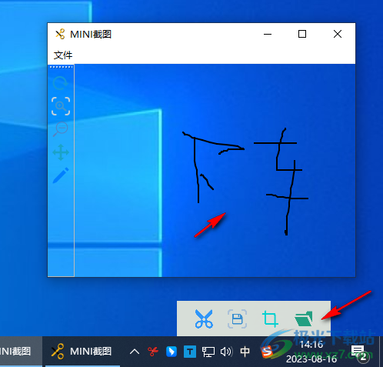Choose the move/pan arrows tool
The image size is (383, 367).
pyautogui.click(x=61, y=152)
